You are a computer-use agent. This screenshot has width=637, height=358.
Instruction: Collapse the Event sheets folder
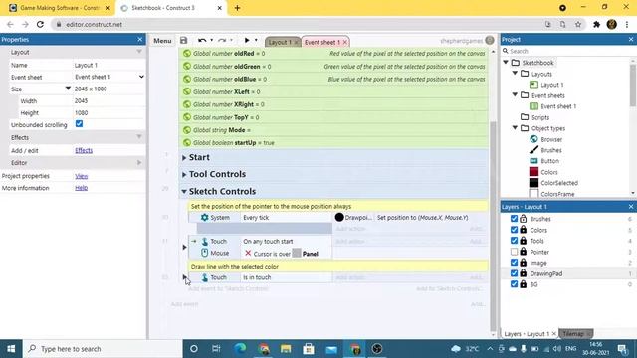[515, 95]
